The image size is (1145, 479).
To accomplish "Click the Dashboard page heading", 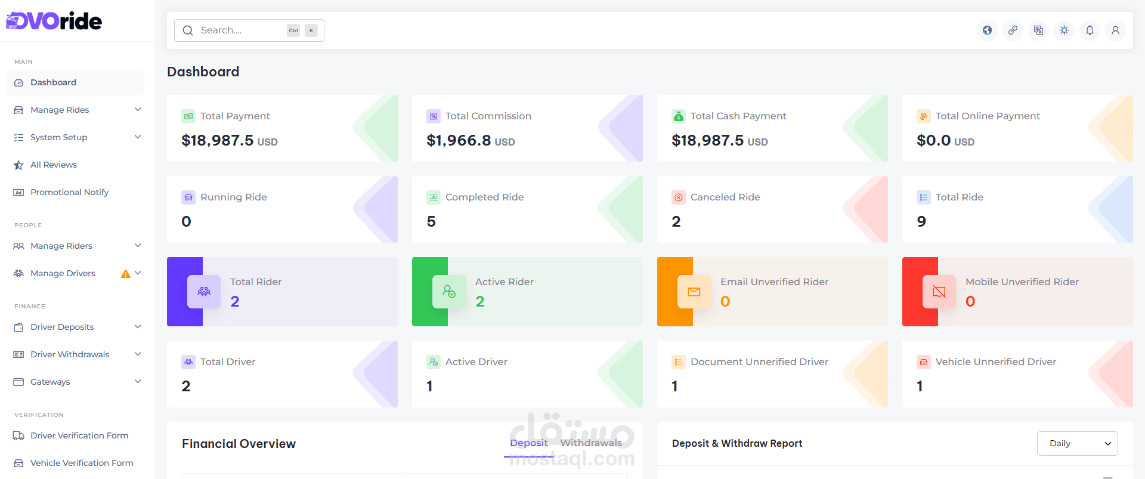I will [x=203, y=72].
